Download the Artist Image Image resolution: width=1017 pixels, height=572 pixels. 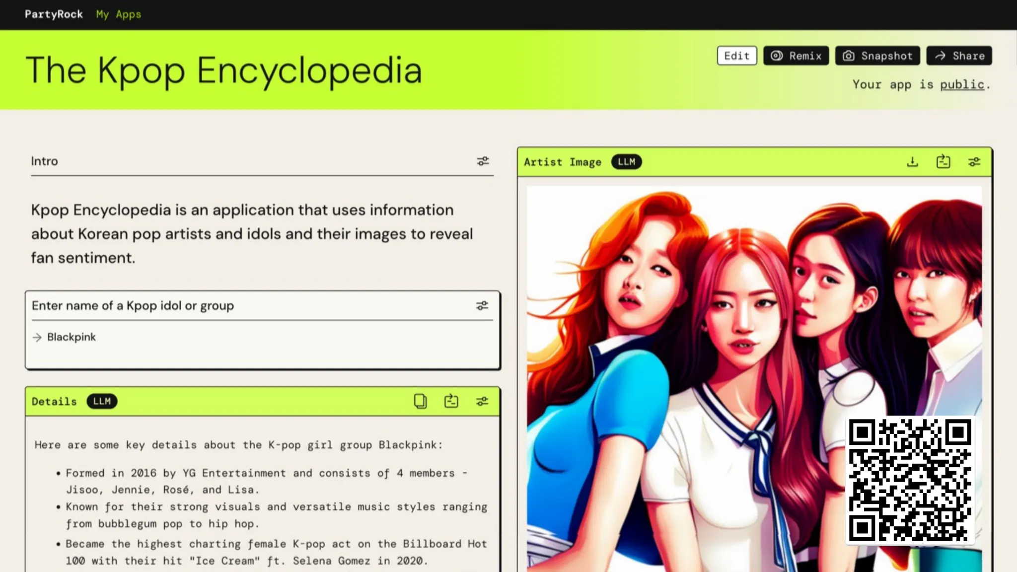click(x=912, y=162)
